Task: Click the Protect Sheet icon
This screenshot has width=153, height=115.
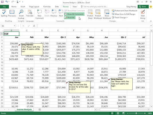Action: tap(90, 14)
